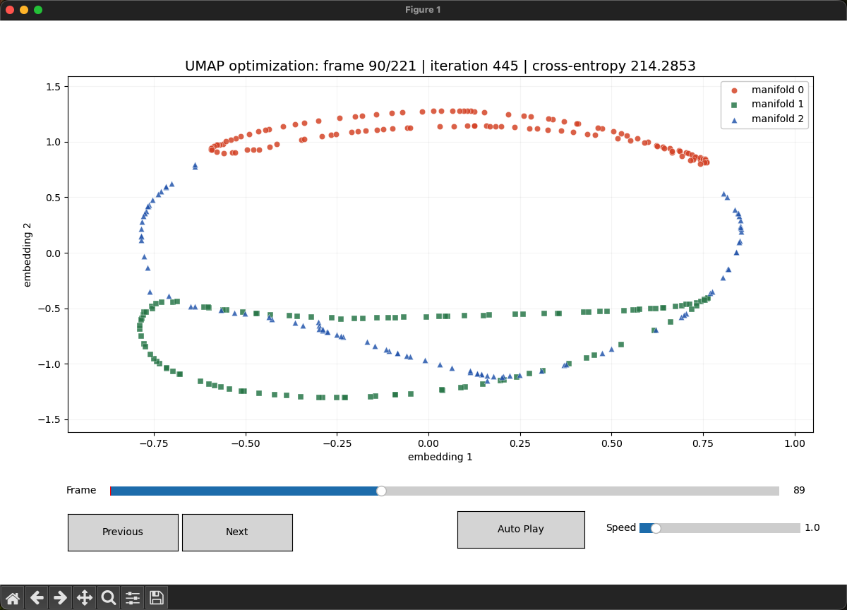This screenshot has width=847, height=610.
Task: Close the Figure 1 window via the red button
Action: 10,10
